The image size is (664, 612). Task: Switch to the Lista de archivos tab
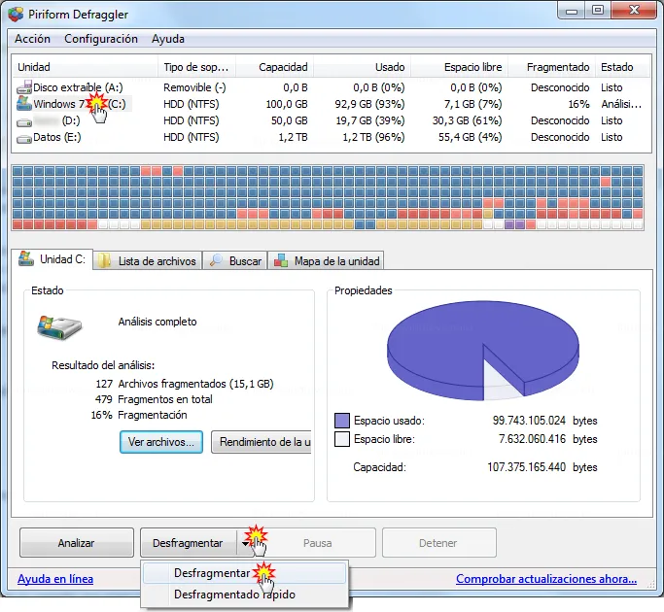click(147, 260)
